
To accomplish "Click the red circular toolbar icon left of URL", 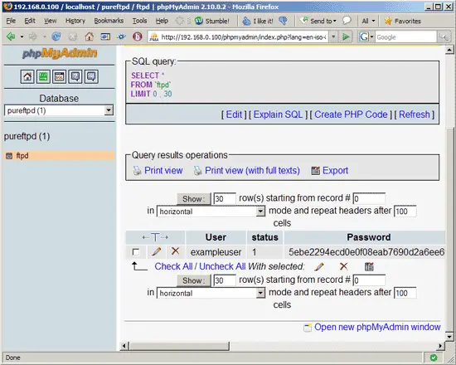I will tap(138, 36).
